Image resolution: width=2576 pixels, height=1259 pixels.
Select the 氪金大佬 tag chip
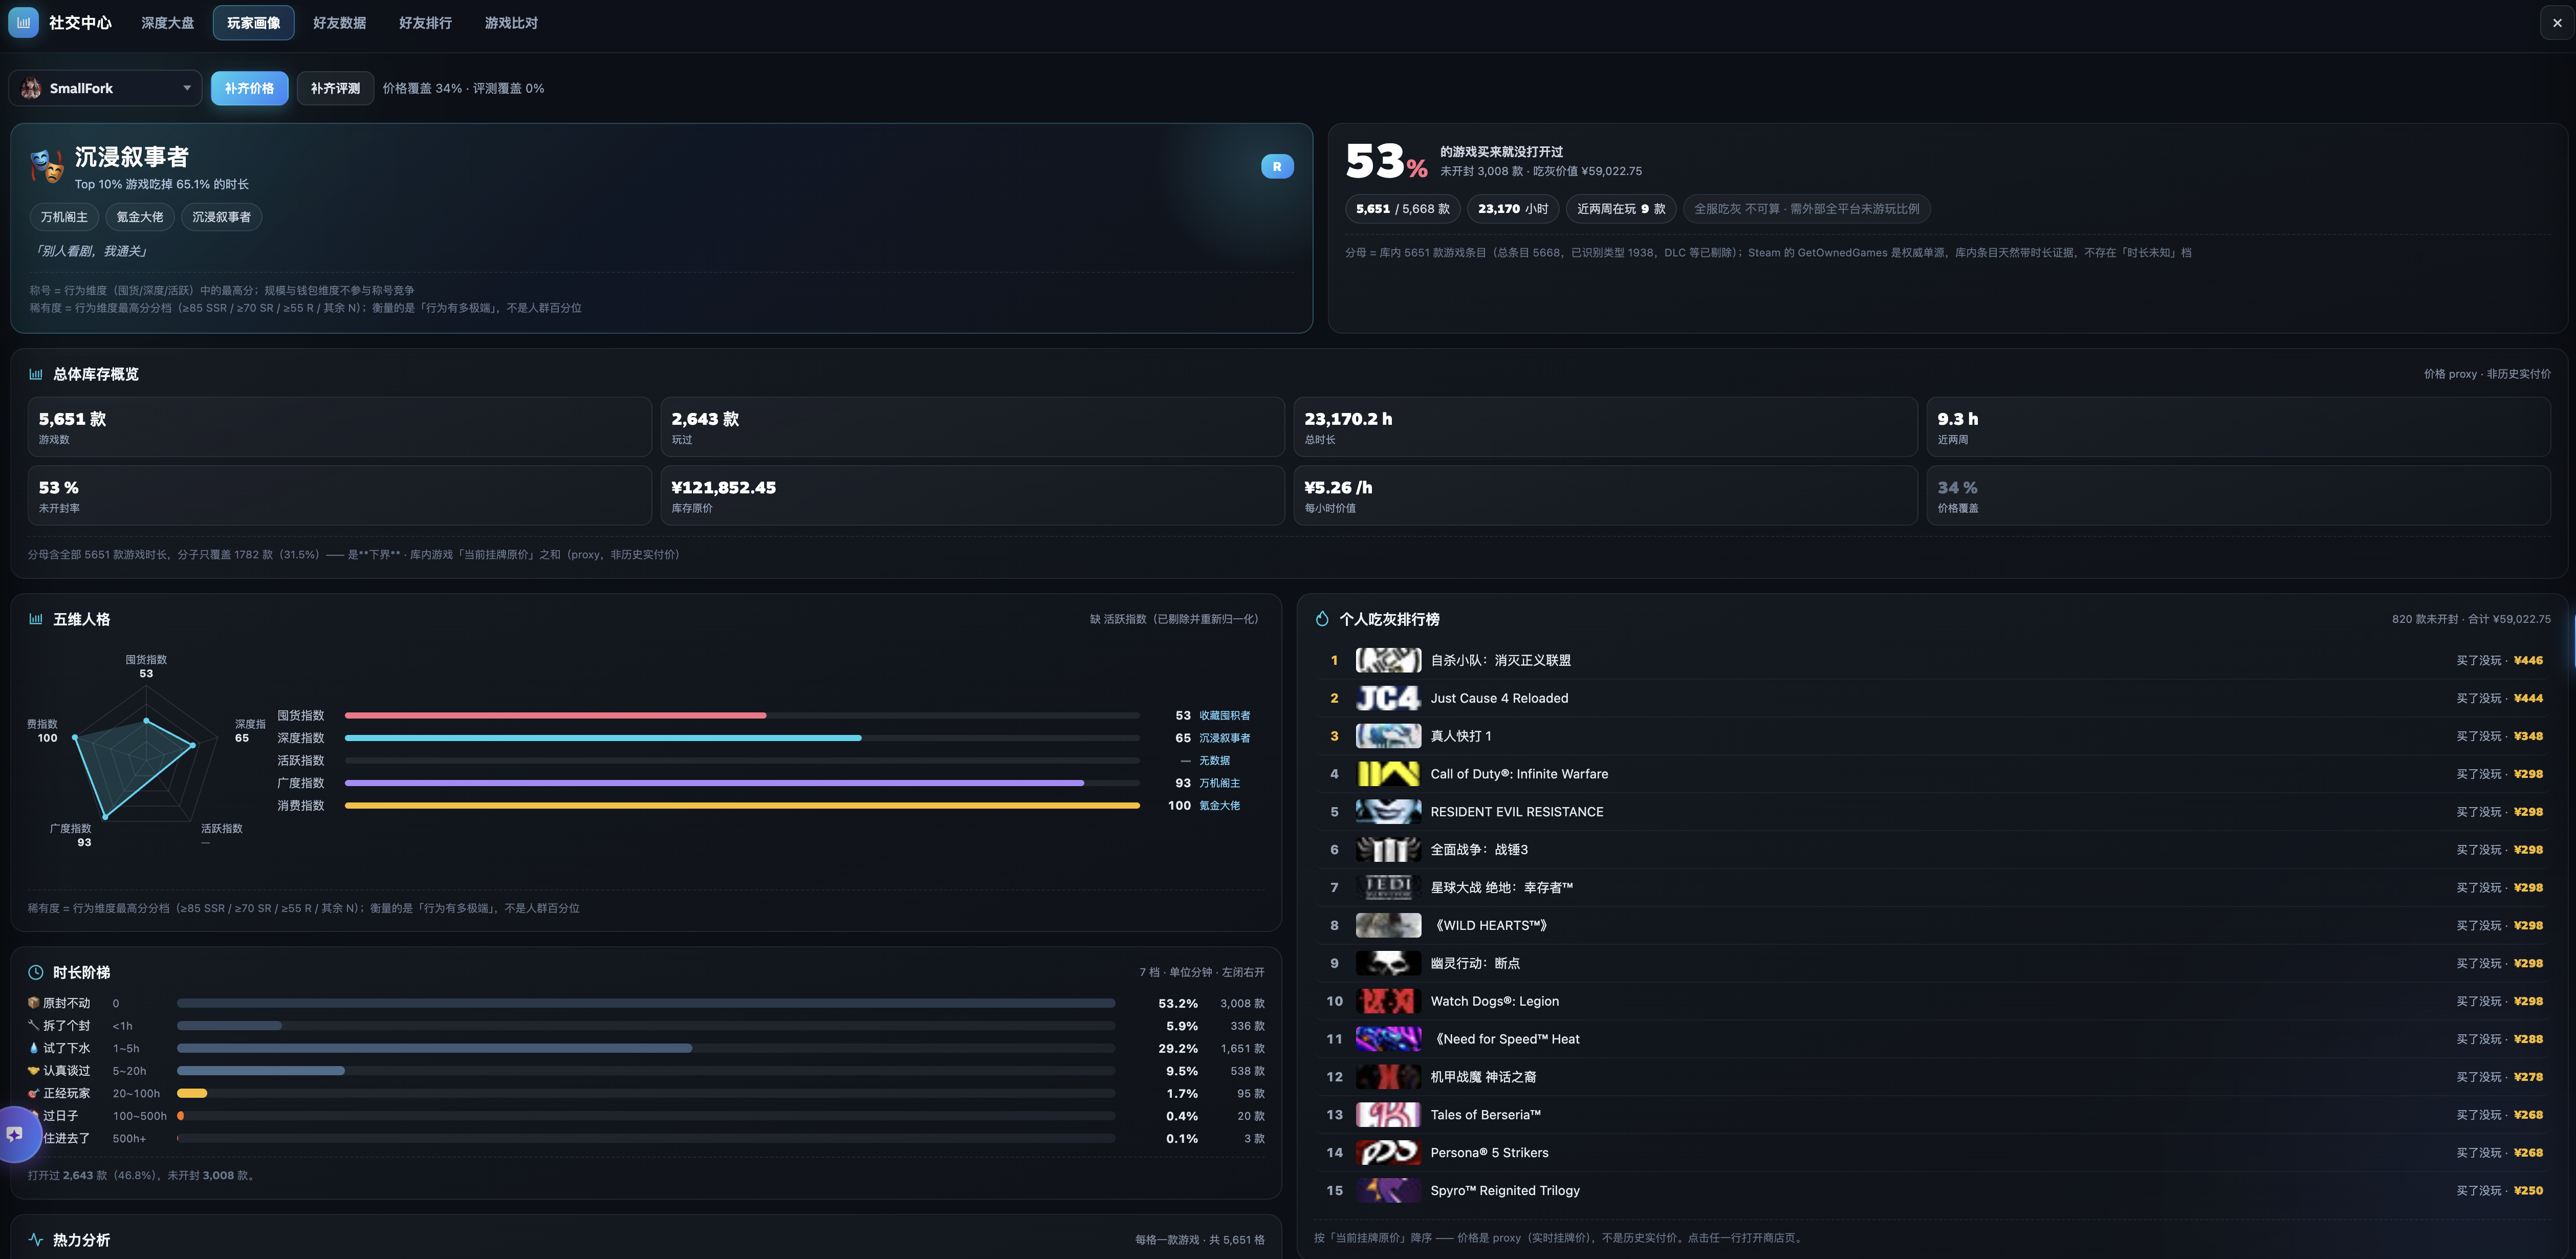[x=140, y=217]
